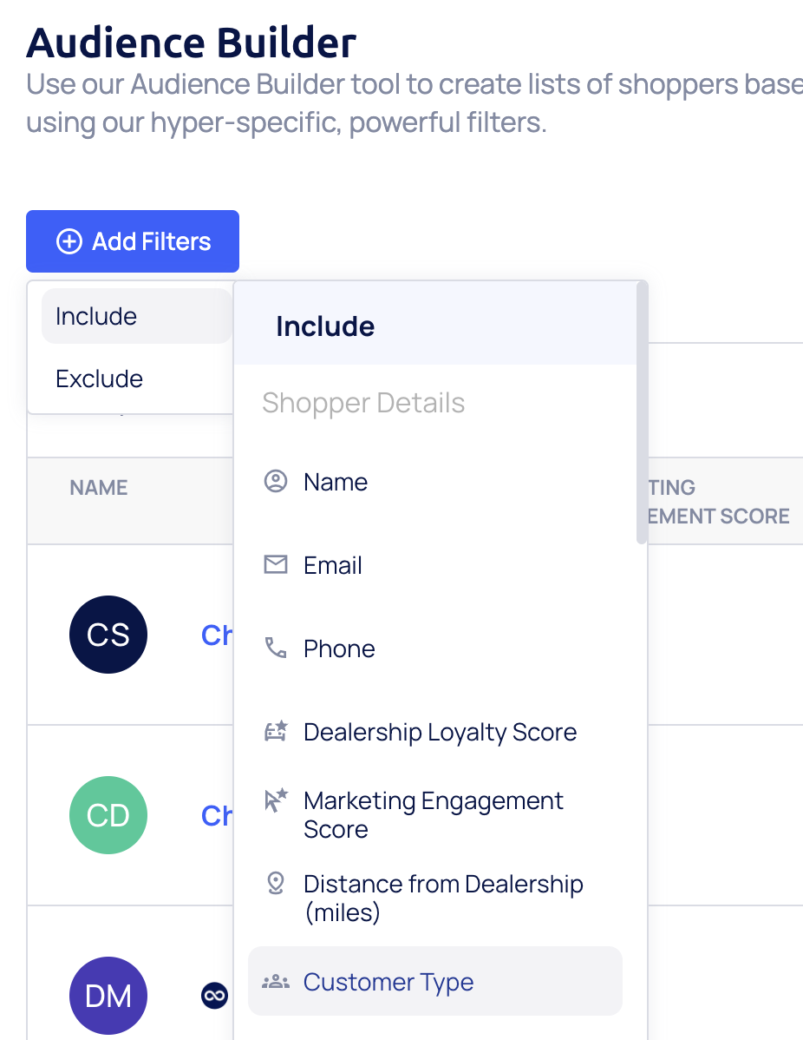Click the infinity badge next to DM

(214, 995)
